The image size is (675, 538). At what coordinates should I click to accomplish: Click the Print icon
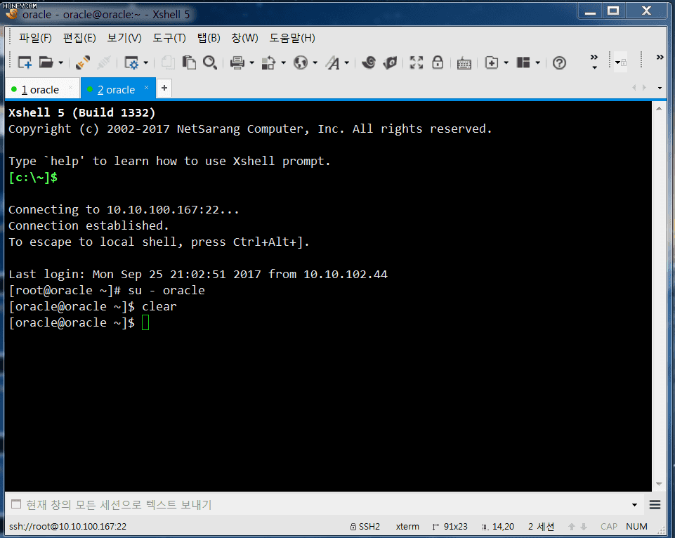[237, 63]
